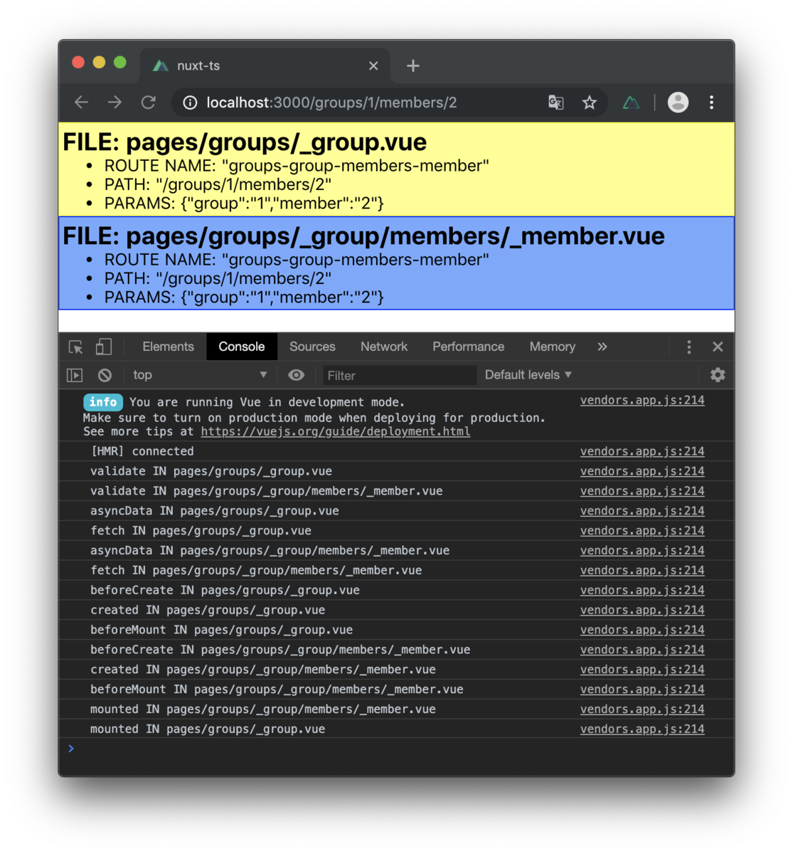Open source link for validate IN _group.vue
Image resolution: width=793 pixels, height=854 pixels.
[642, 471]
